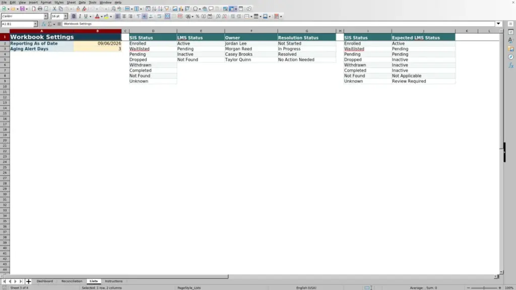Open the sidebar Gallery panel icon
Viewport: 516px width, 290px height.
511,49
